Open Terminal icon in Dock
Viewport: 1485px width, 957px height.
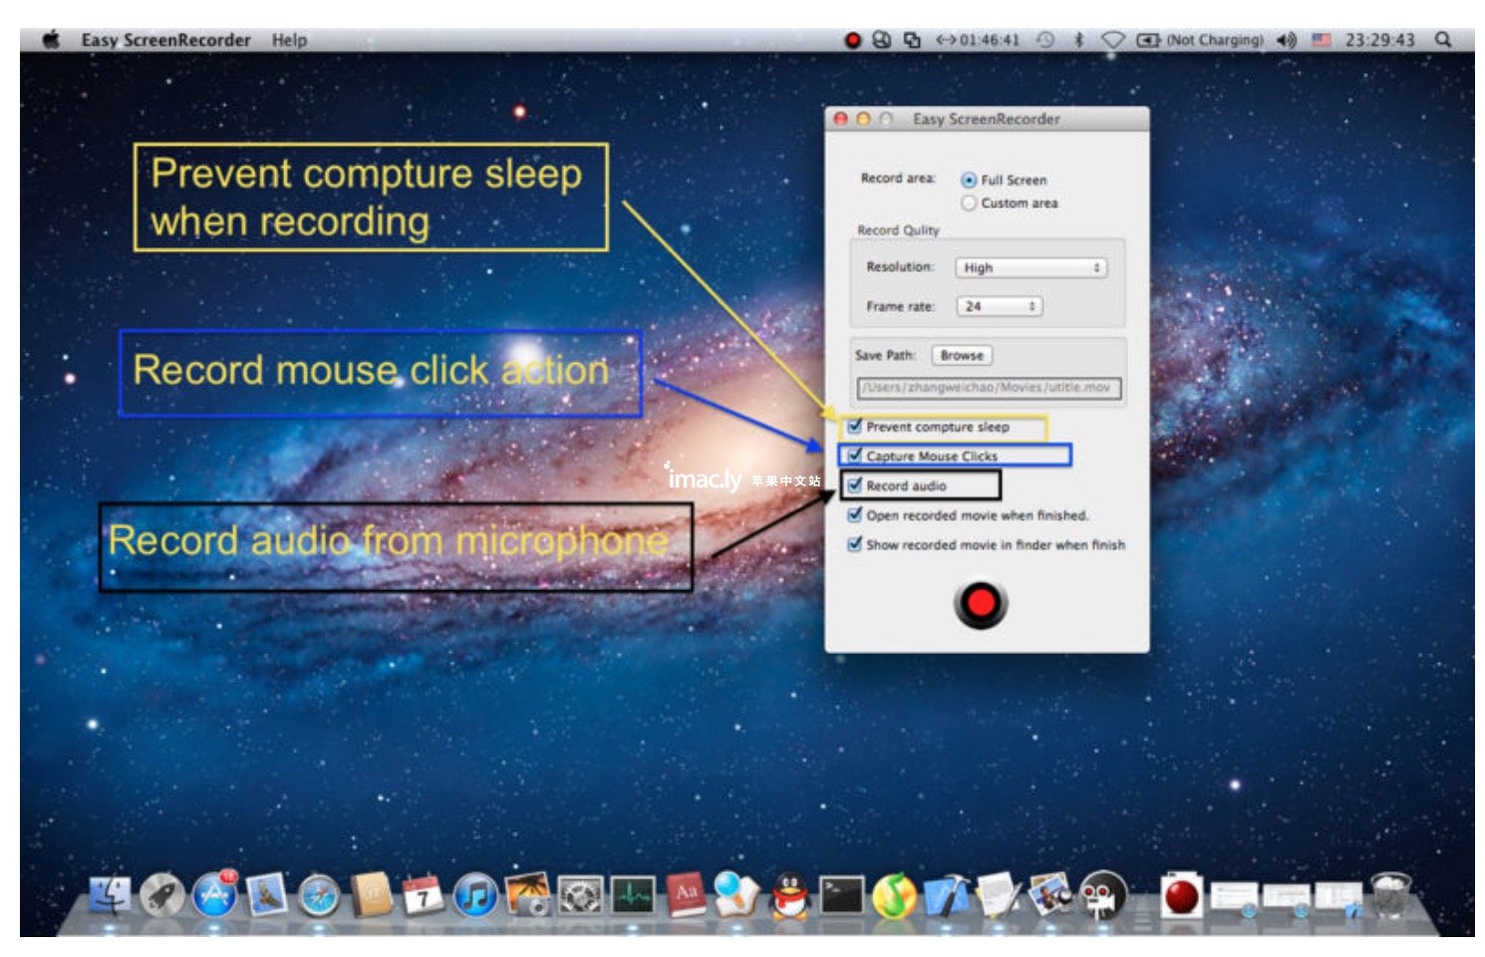pos(842,895)
